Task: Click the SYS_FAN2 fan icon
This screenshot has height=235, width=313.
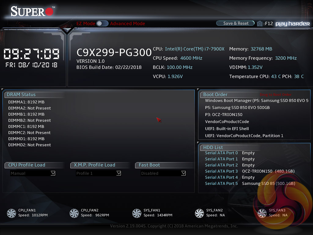Action: point(199,213)
